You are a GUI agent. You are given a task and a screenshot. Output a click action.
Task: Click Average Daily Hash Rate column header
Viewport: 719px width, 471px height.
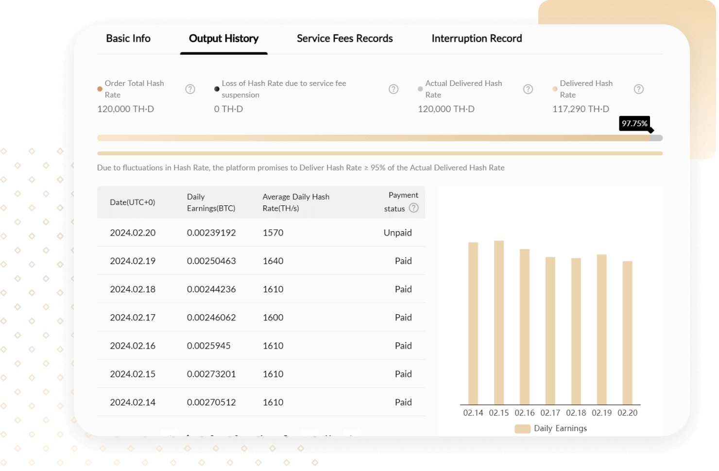pos(296,202)
